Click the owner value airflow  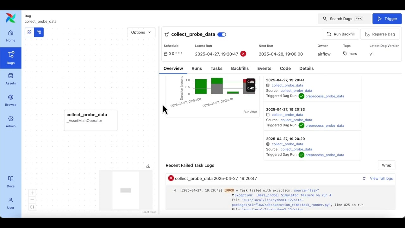[x=324, y=54]
